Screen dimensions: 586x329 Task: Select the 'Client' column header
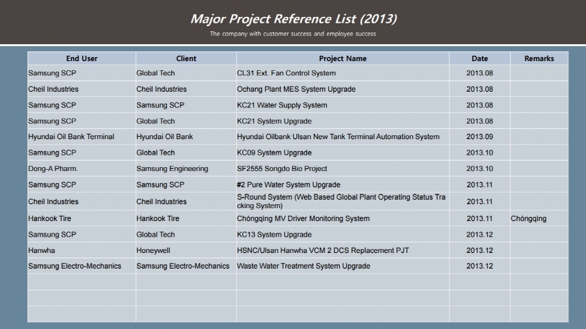coord(186,59)
